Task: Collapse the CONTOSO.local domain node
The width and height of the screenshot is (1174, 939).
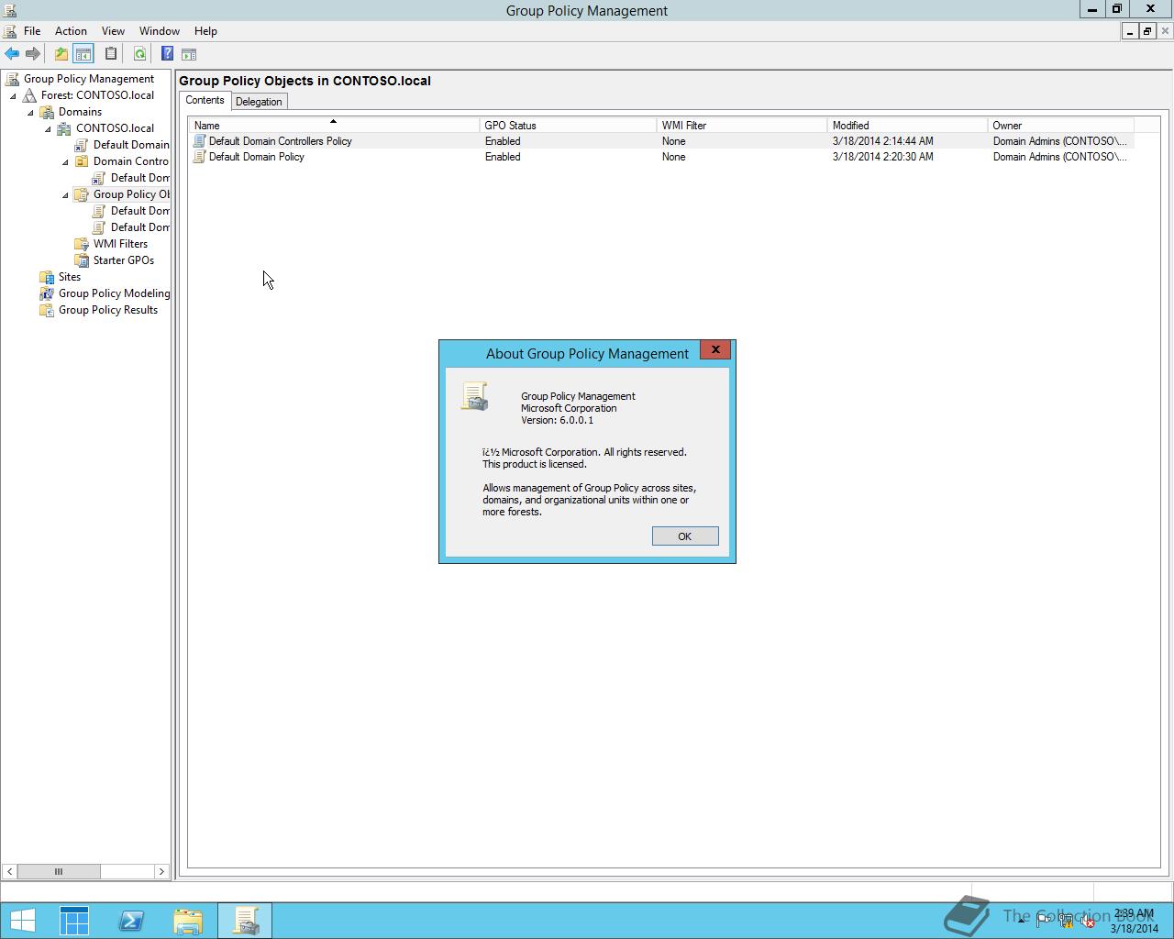Action: coord(48,128)
